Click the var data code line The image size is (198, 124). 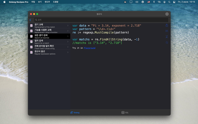107,26
